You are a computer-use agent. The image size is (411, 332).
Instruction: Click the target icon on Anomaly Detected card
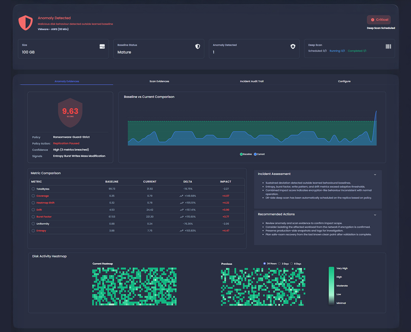click(293, 46)
